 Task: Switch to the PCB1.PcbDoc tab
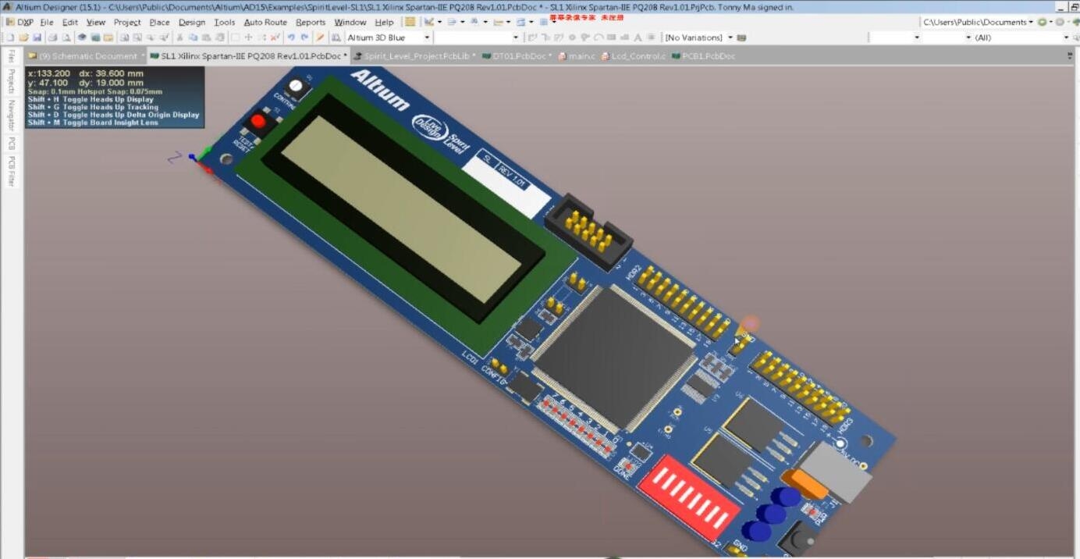tap(703, 56)
